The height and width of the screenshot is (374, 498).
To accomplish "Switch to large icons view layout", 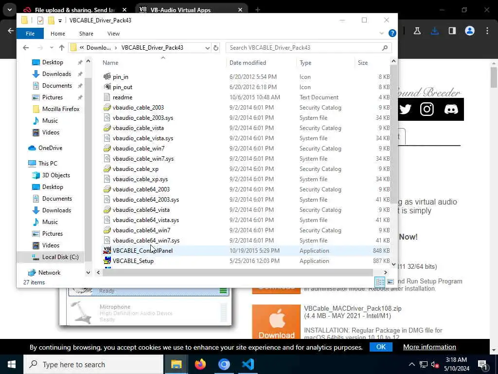I will (391, 282).
